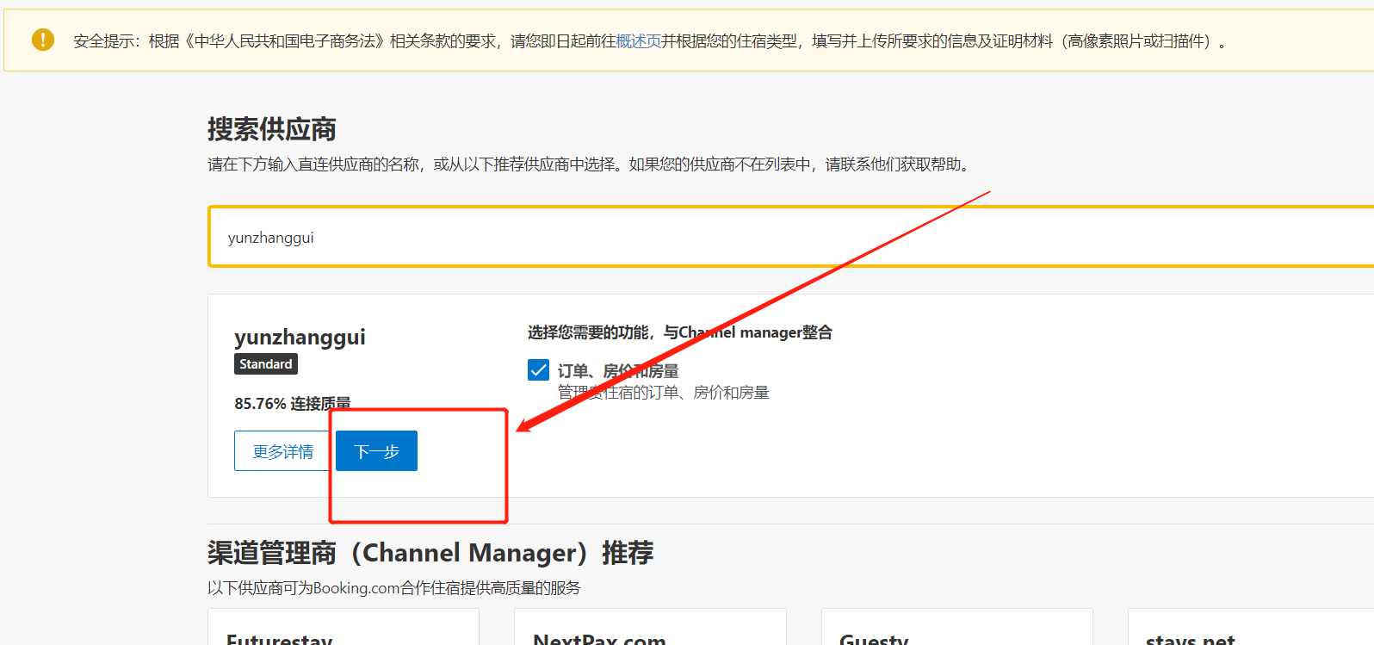The image size is (1374, 645).
Task: Click the Booking.com合作住宿 subtitle text
Action: coord(393,588)
